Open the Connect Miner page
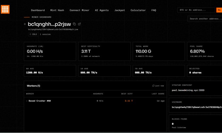 [x=79, y=10]
